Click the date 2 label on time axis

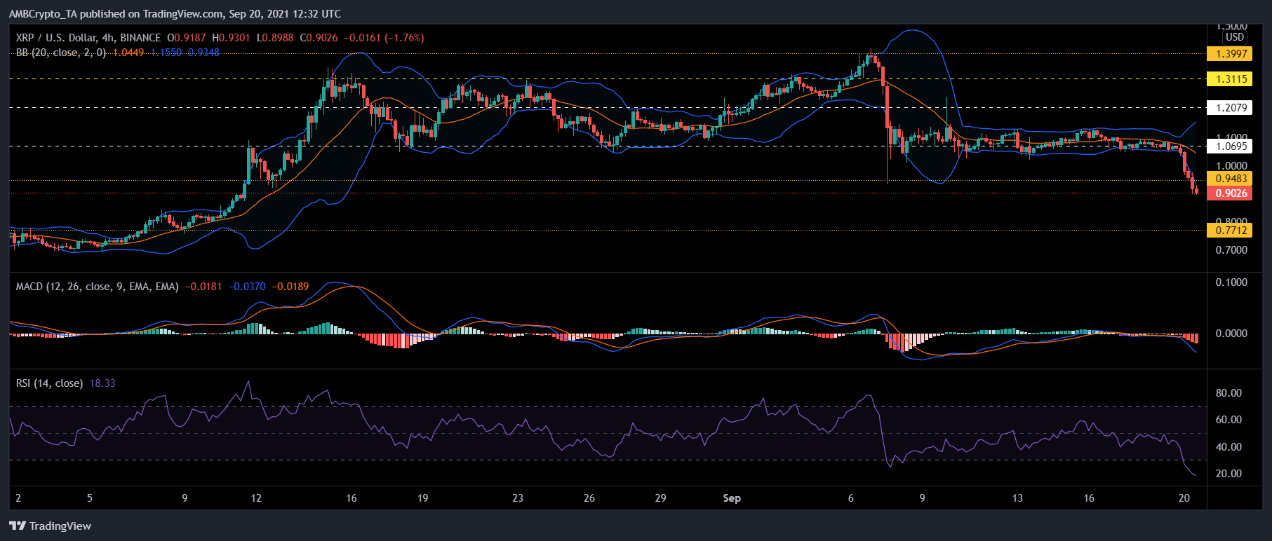[x=18, y=498]
